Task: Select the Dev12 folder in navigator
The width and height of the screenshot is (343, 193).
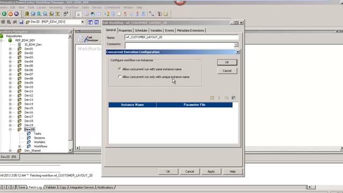Action: (x=29, y=95)
